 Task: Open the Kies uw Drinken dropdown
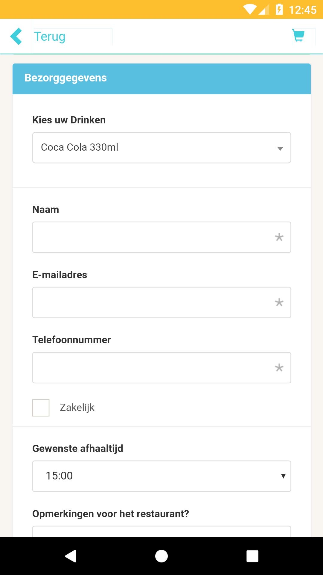tap(161, 148)
